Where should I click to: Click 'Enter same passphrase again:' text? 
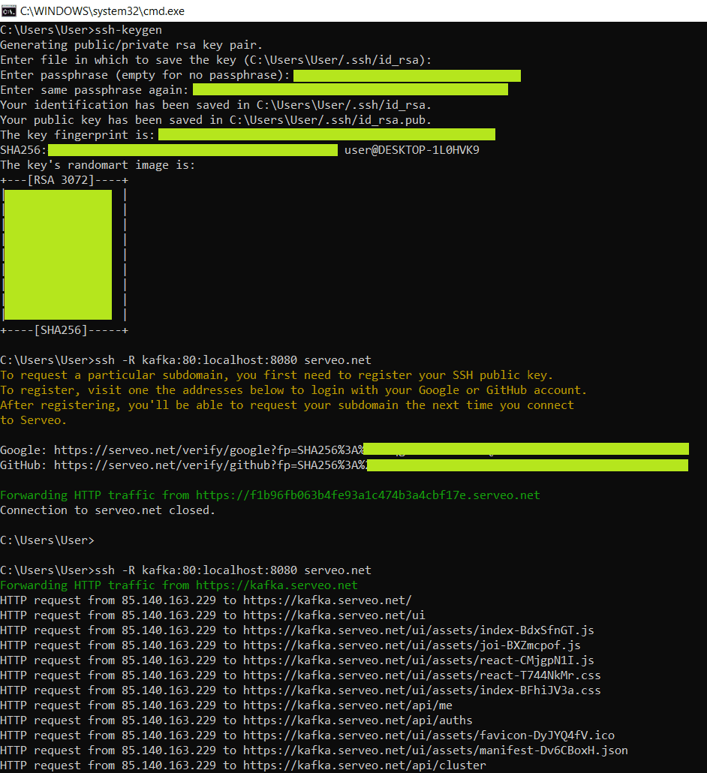tap(94, 90)
